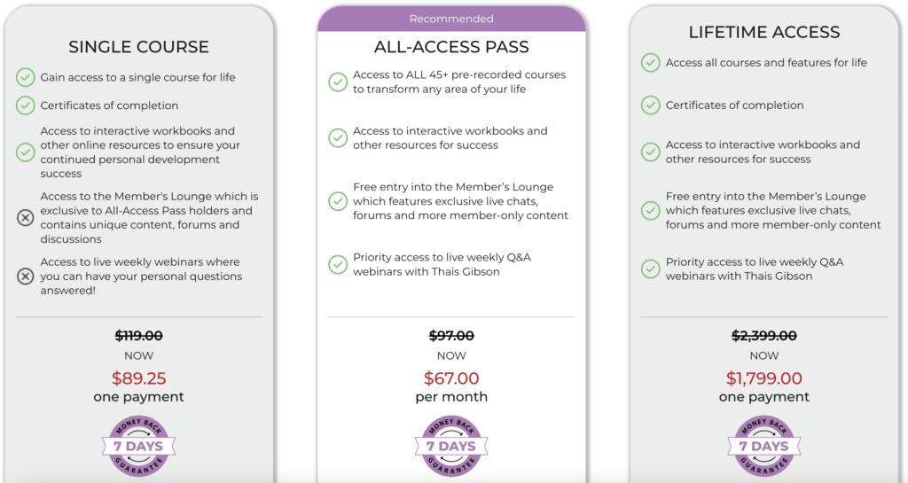Click check icon for Free entry in Lifetime Access

click(x=650, y=211)
